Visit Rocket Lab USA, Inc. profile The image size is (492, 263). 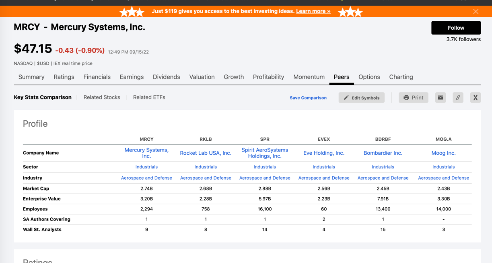pyautogui.click(x=206, y=153)
